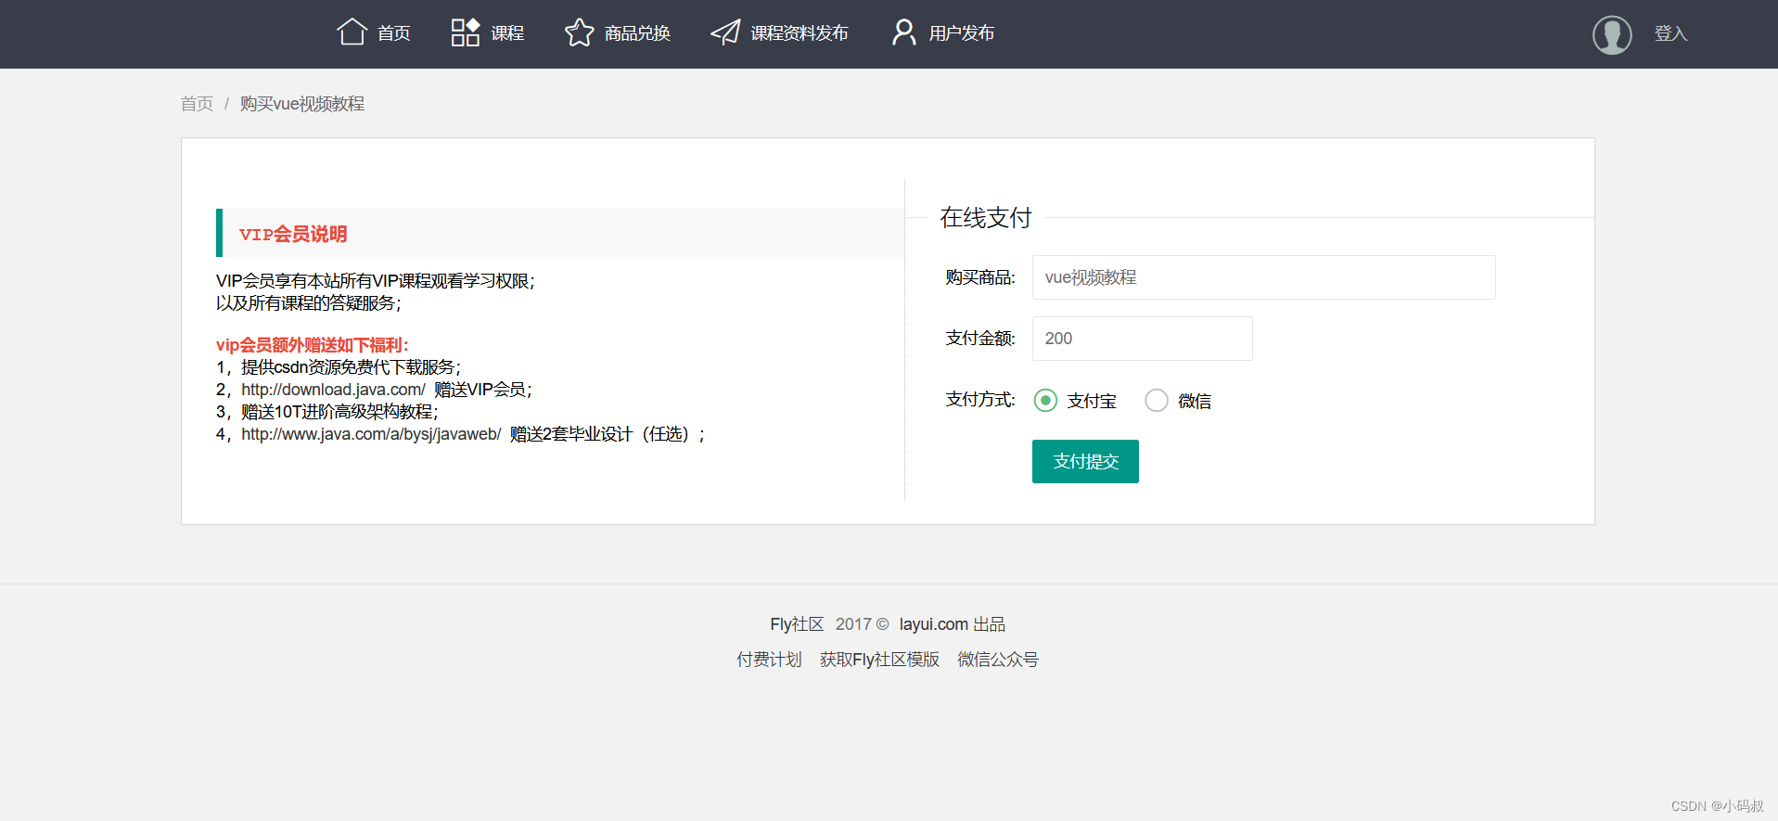This screenshot has height=821, width=1778.
Task: Click the 赠送10T进阶高级架构教程 line
Action: point(339,412)
